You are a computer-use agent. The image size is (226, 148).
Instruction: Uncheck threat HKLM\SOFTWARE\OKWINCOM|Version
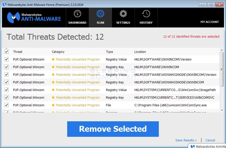[x=6, y=59]
